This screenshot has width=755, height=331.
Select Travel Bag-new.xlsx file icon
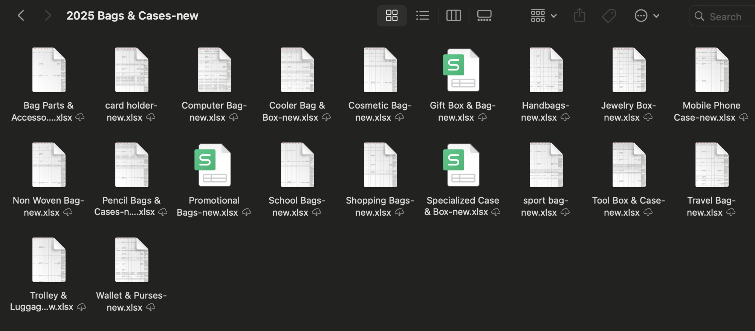(712, 165)
